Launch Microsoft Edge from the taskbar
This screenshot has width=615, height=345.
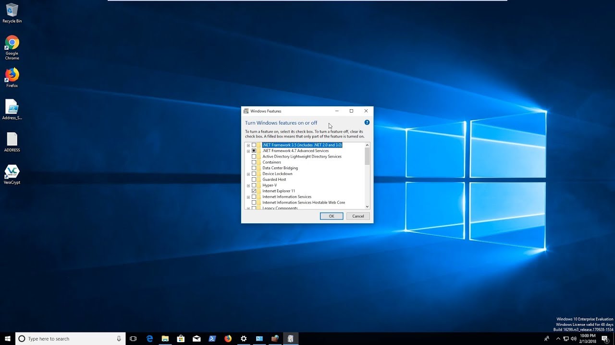pos(149,339)
